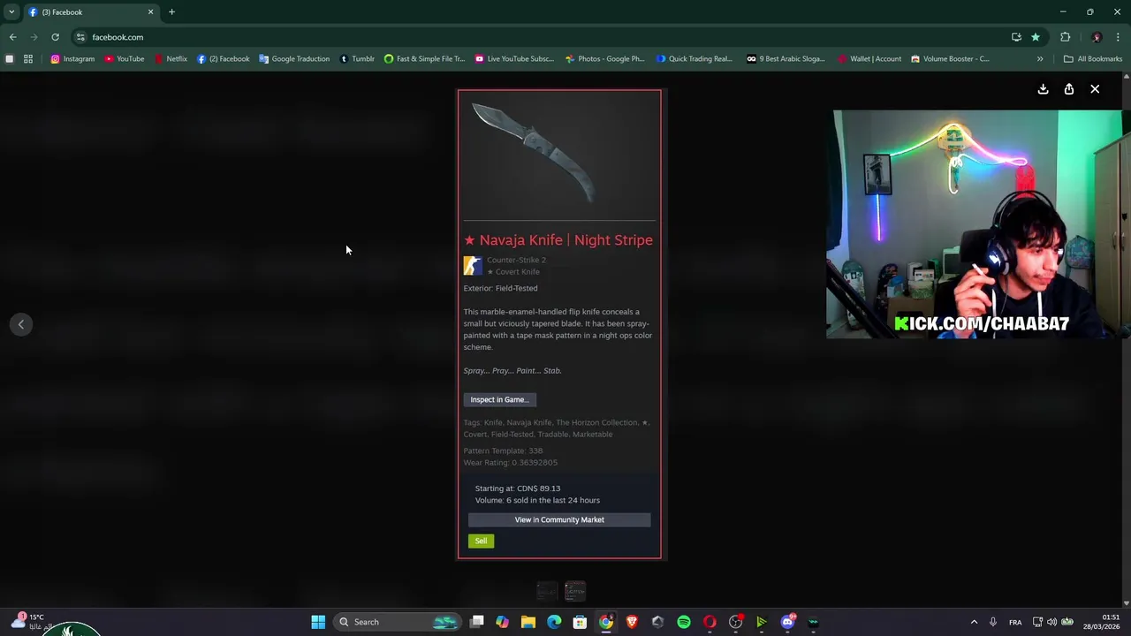
Task: Open the Wallet | Account bookmark
Action: pos(869,59)
